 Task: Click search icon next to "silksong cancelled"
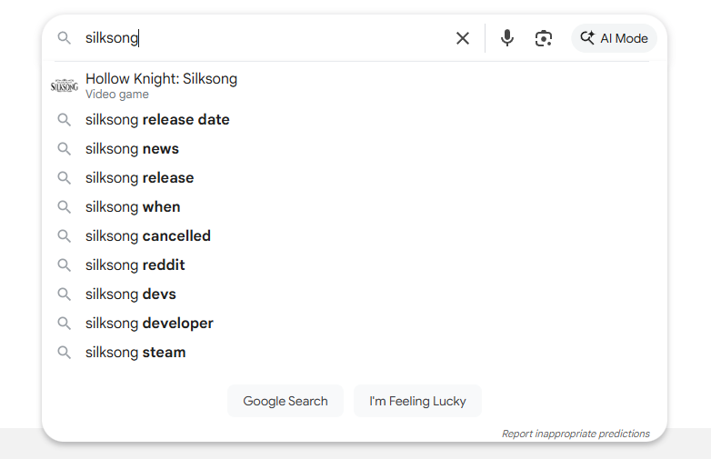pos(64,236)
